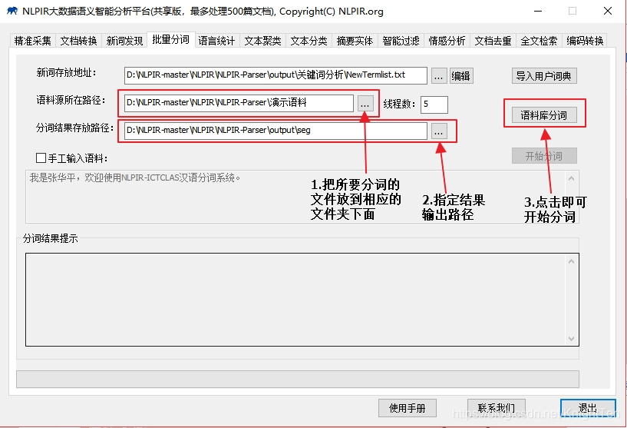The height and width of the screenshot is (428, 627).
Task: Select the 智能过滤 tab
Action: pos(401,41)
